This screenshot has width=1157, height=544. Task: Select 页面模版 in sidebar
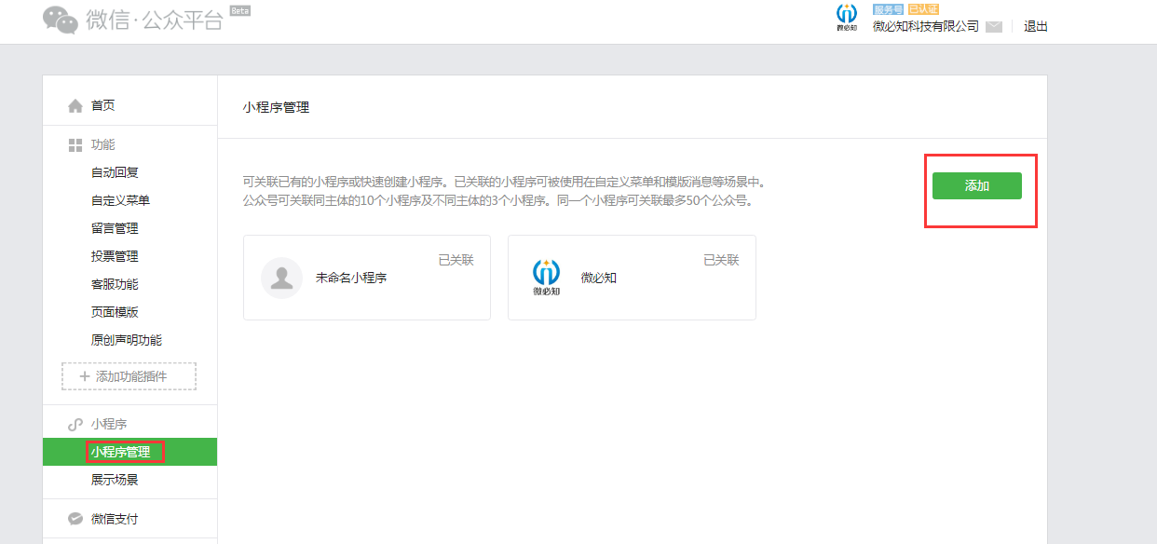point(115,312)
